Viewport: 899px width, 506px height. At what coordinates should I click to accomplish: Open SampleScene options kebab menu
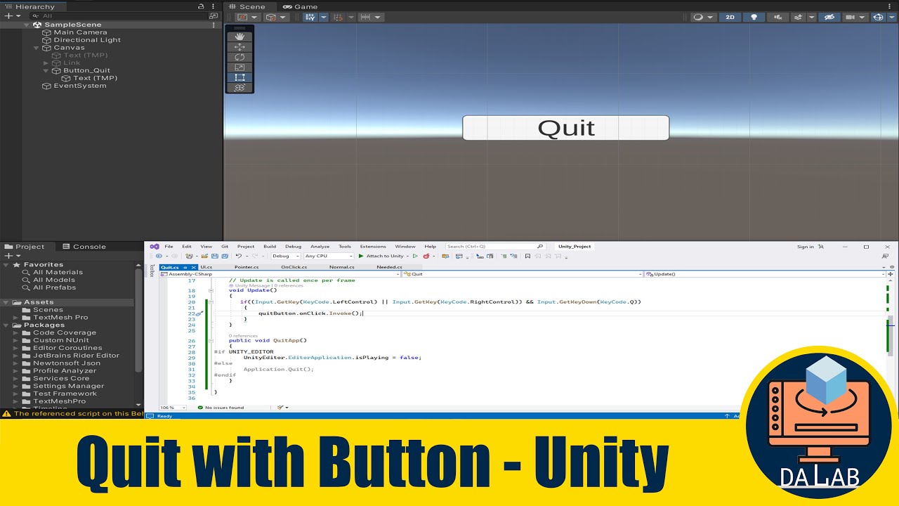(214, 25)
